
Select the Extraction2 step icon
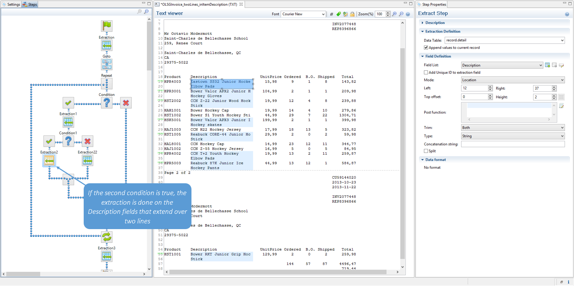(49, 161)
